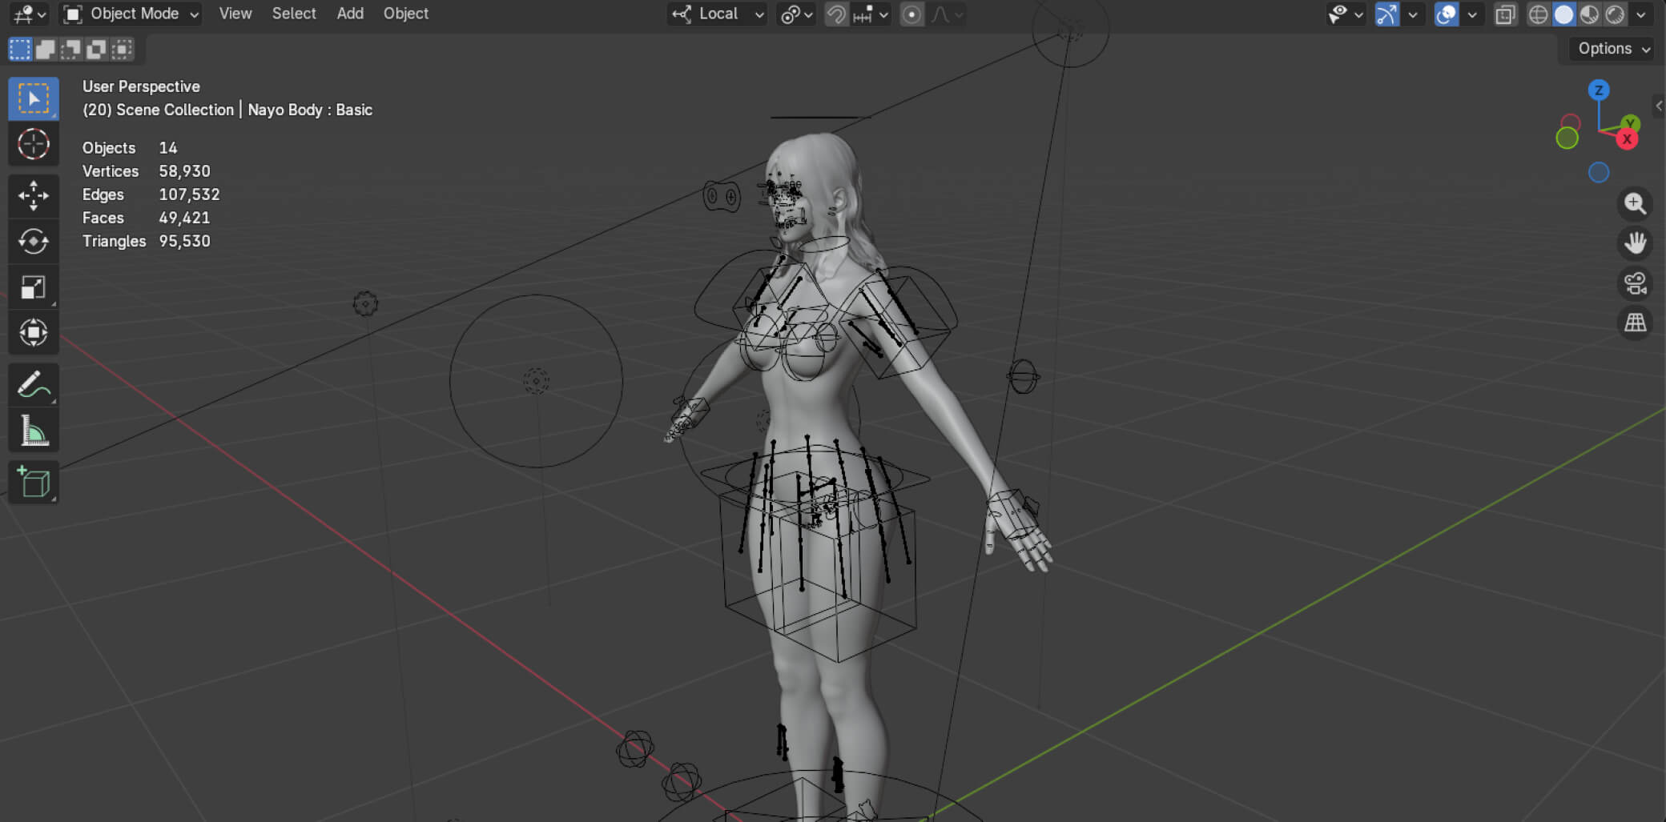1666x822 pixels.
Task: Toggle viewport overlays
Action: click(x=1447, y=14)
